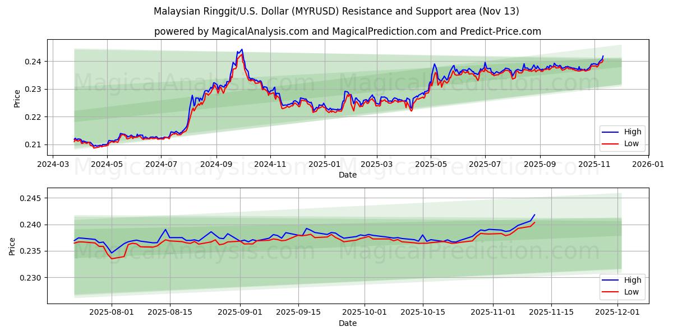This screenshot has width=673, height=336.
Task: Toggle the Low series in the top chart legend
Action: [630, 143]
